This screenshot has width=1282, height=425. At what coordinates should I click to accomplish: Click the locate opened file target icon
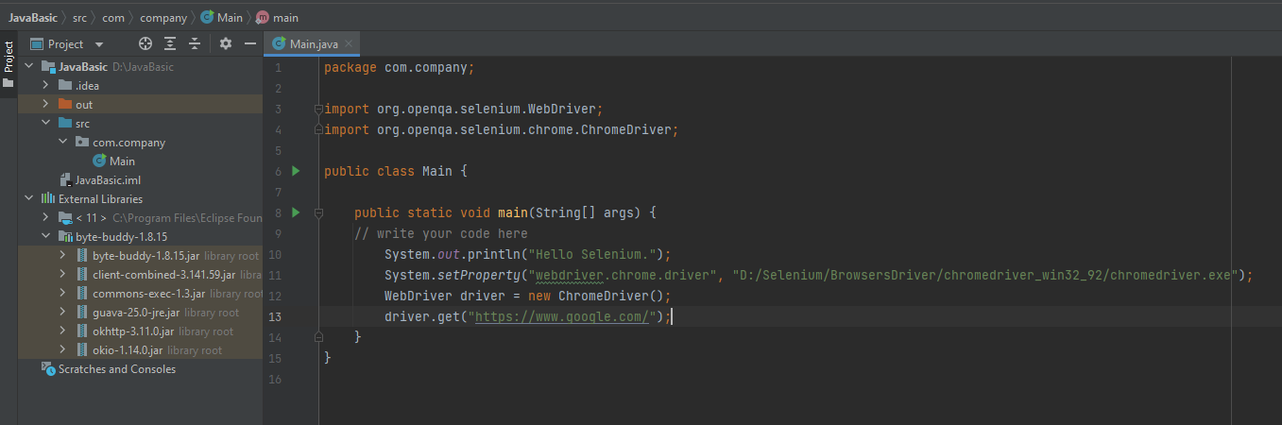coord(145,43)
